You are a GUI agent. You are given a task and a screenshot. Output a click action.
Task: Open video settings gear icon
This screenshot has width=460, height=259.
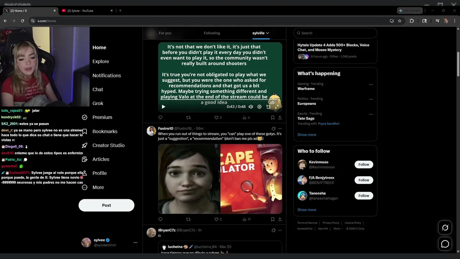coord(259,107)
